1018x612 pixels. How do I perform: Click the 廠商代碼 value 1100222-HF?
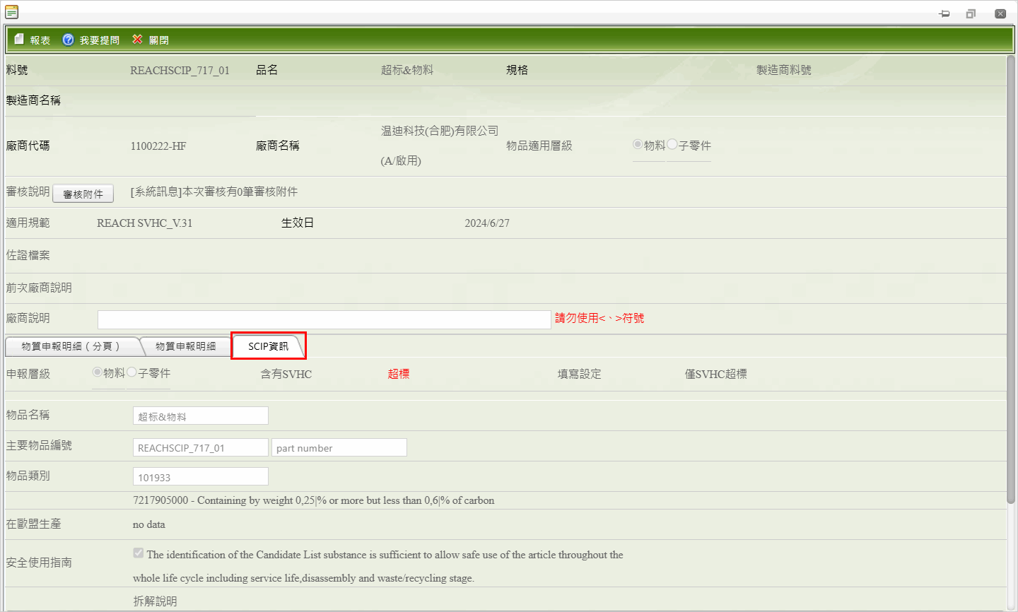click(158, 146)
